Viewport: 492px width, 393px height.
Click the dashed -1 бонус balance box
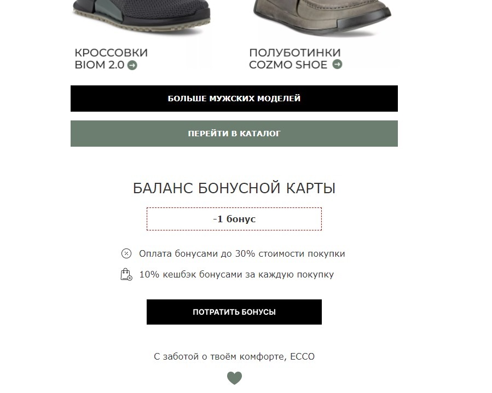click(x=234, y=219)
